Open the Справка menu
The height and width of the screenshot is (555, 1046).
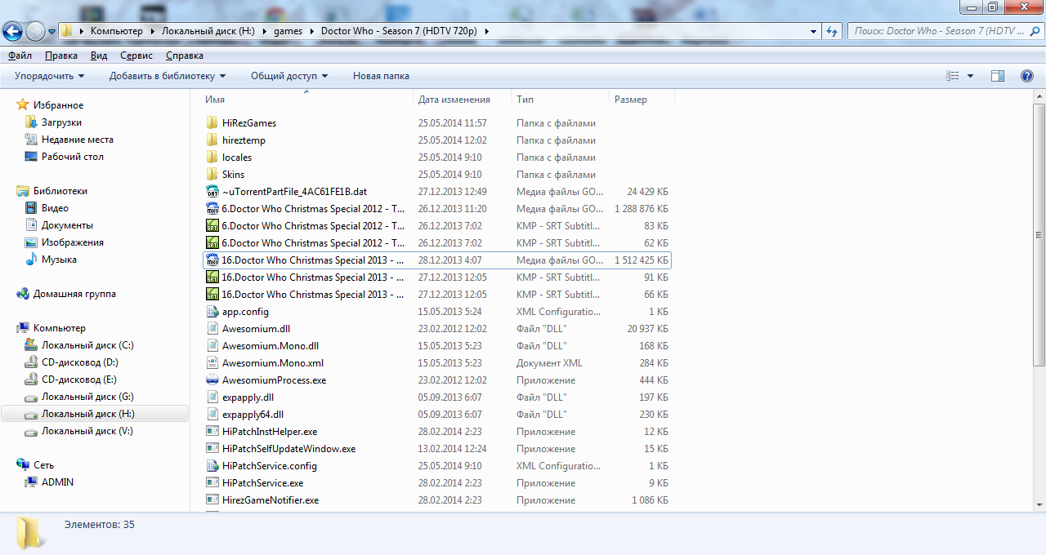[185, 55]
